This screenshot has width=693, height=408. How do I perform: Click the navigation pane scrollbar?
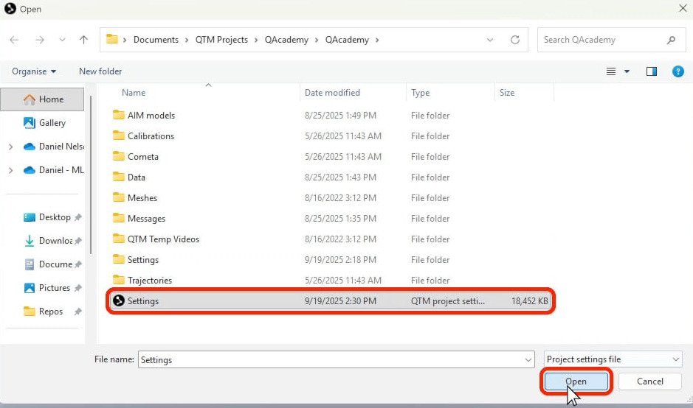click(91, 175)
